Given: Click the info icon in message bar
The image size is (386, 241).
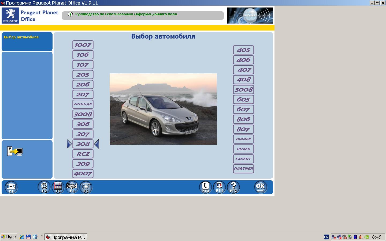Looking at the screenshot, I should click(x=70, y=14).
